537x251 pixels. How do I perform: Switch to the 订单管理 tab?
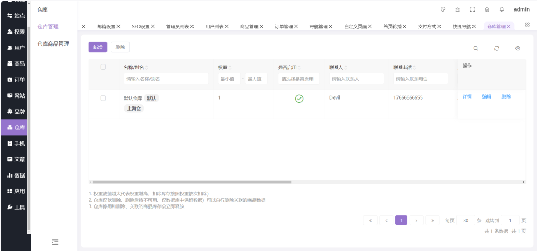pyautogui.click(x=284, y=26)
